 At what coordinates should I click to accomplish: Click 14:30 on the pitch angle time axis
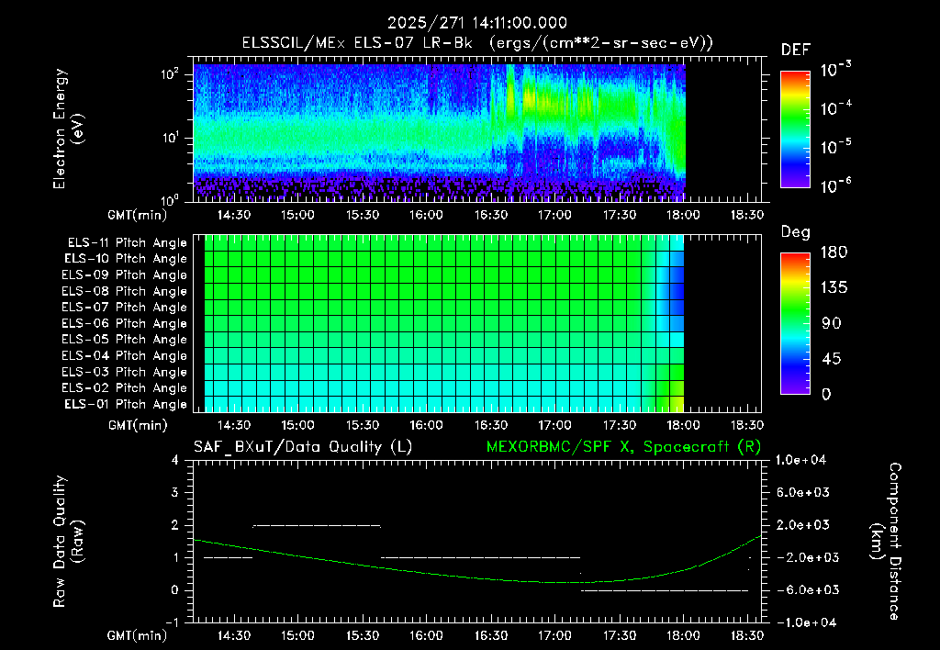(234, 425)
